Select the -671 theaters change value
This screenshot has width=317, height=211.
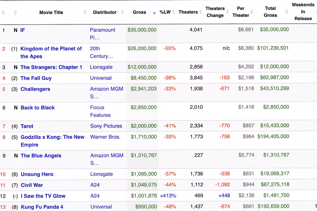[x=224, y=89]
